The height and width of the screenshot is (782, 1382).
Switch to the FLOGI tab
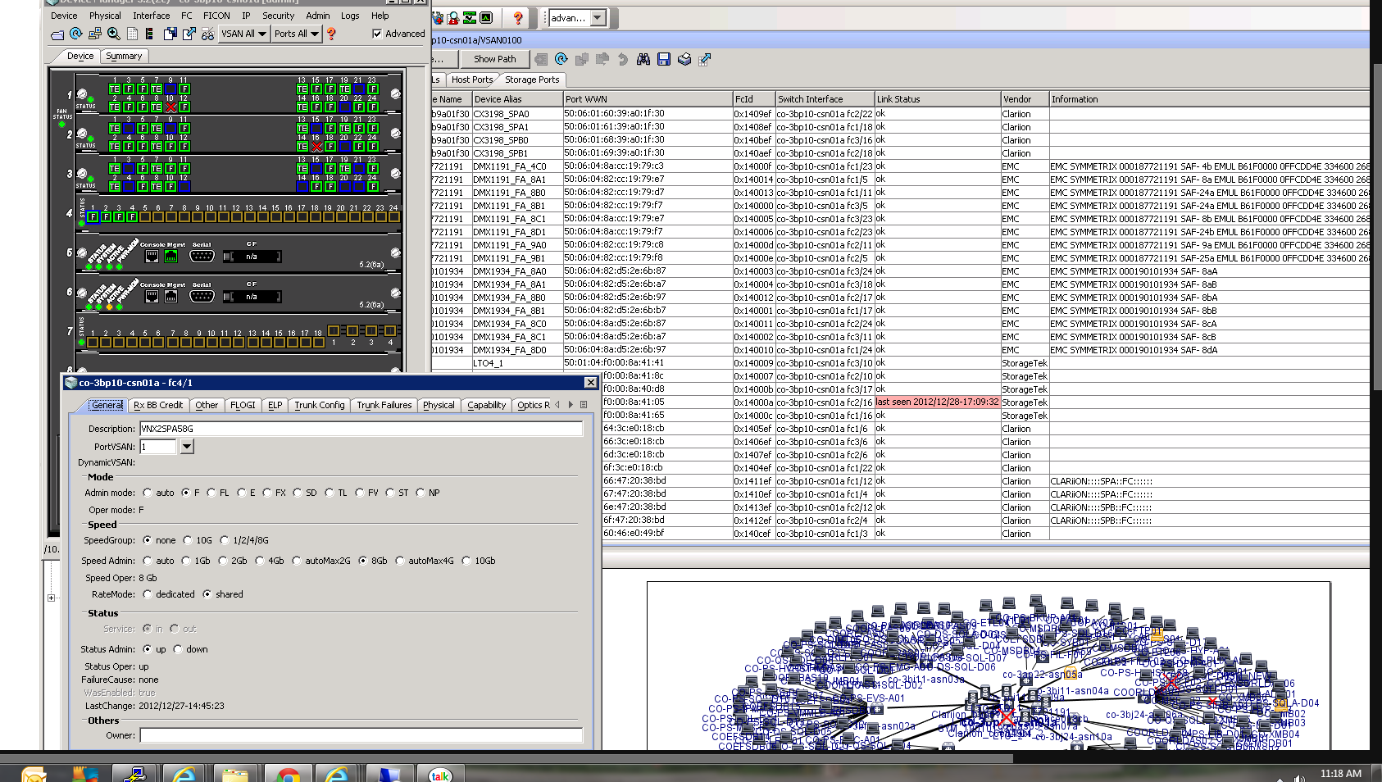tap(243, 405)
